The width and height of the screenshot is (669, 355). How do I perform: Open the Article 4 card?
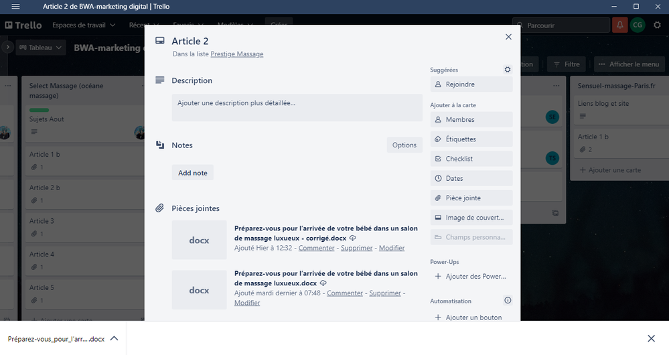pos(85,260)
